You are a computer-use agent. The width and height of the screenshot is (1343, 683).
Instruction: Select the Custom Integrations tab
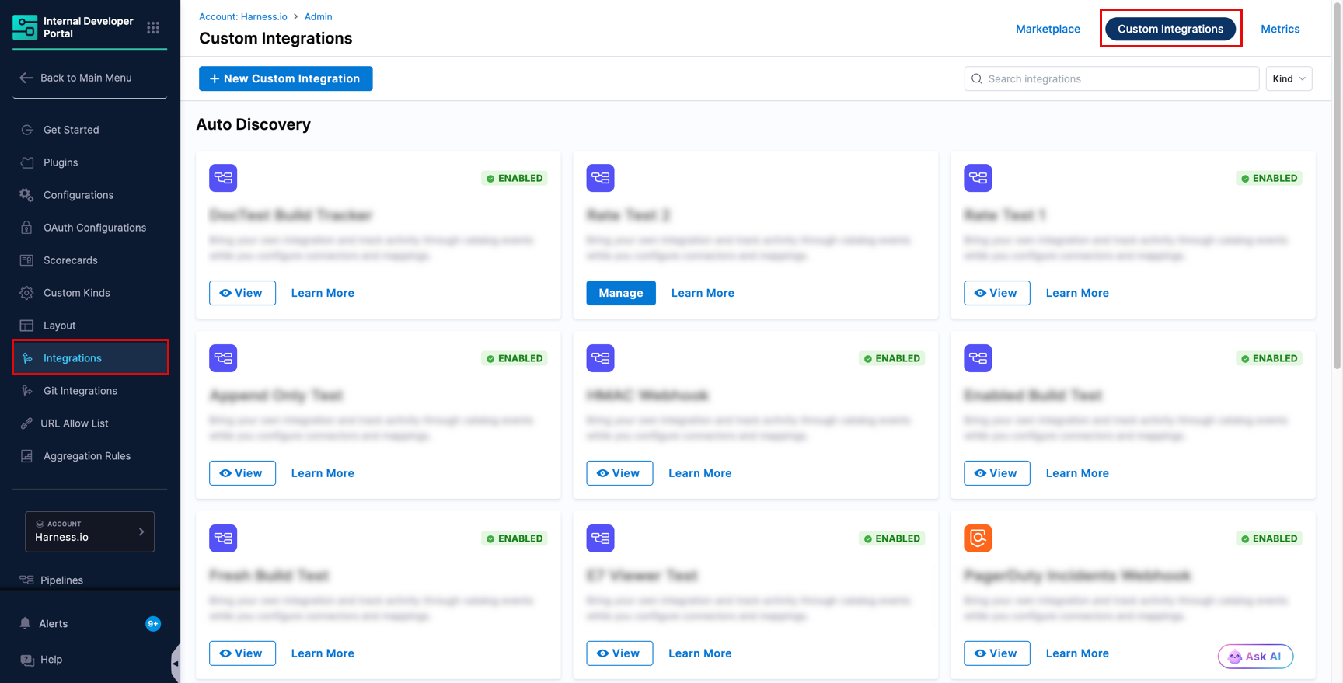(x=1170, y=29)
